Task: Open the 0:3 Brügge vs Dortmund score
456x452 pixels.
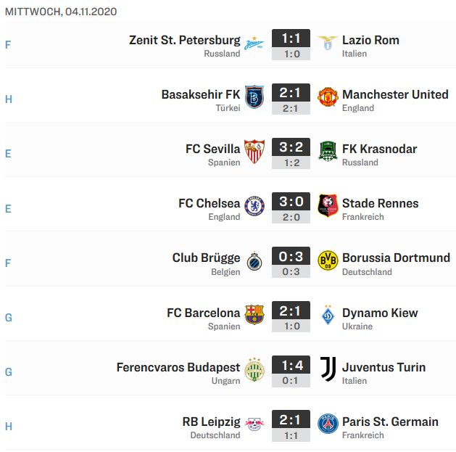Action: tap(291, 256)
